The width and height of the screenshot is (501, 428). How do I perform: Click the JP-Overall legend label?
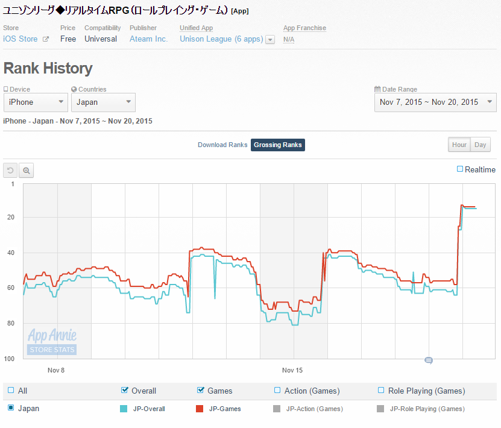click(149, 409)
